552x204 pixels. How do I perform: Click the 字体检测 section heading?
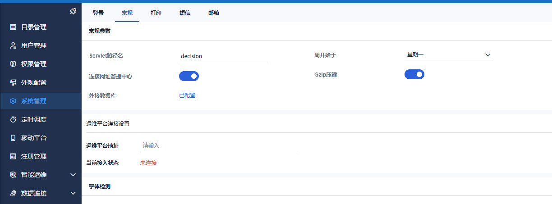point(100,186)
